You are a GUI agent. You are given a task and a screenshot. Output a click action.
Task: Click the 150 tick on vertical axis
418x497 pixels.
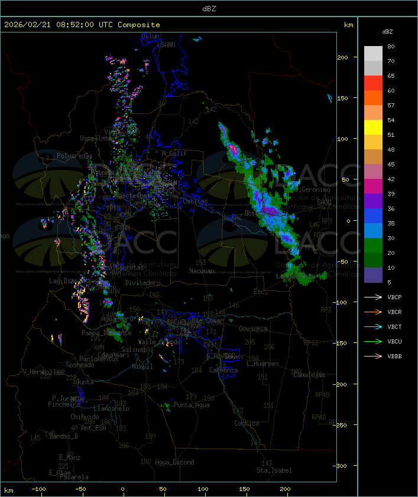342,98
